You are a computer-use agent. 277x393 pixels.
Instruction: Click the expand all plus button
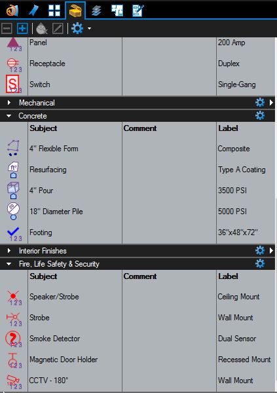point(22,28)
